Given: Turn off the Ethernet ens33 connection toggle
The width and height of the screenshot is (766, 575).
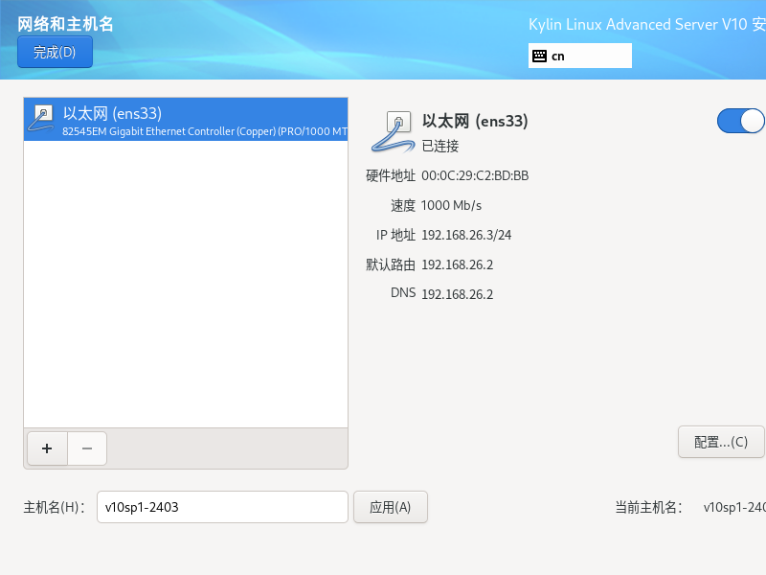Looking at the screenshot, I should tap(740, 121).
